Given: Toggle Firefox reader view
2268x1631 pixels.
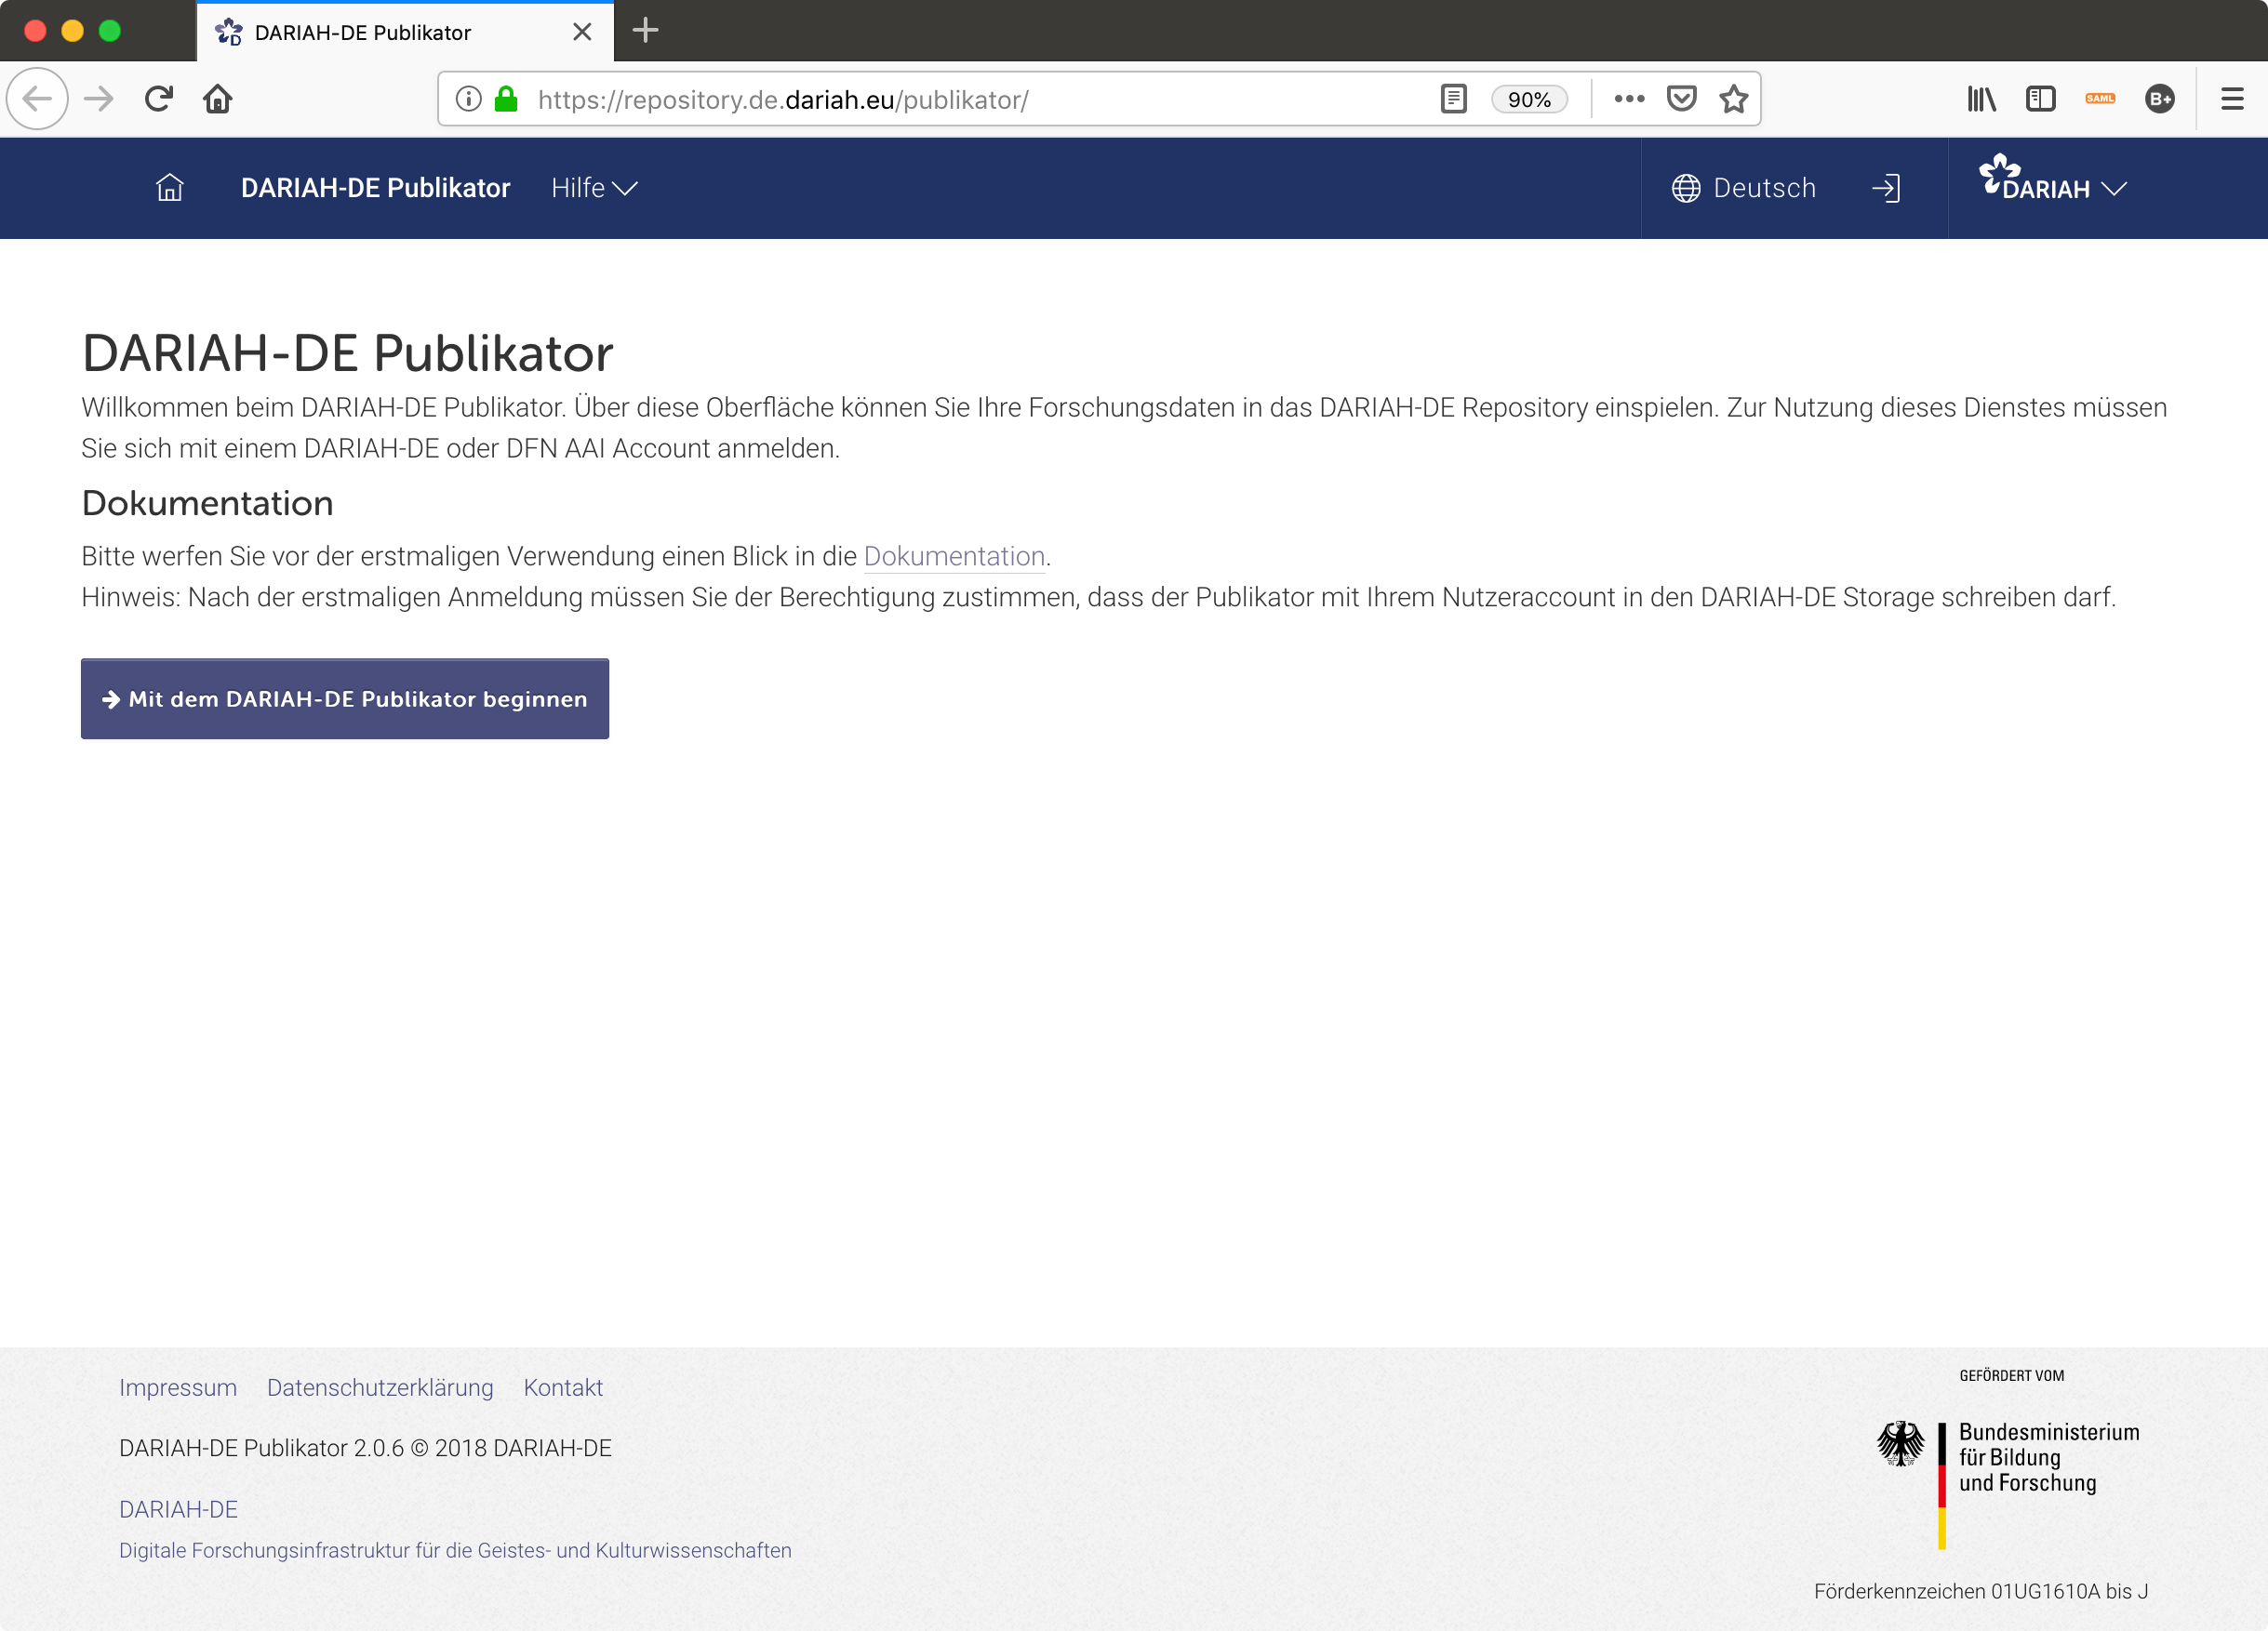Looking at the screenshot, I should click(x=1452, y=98).
